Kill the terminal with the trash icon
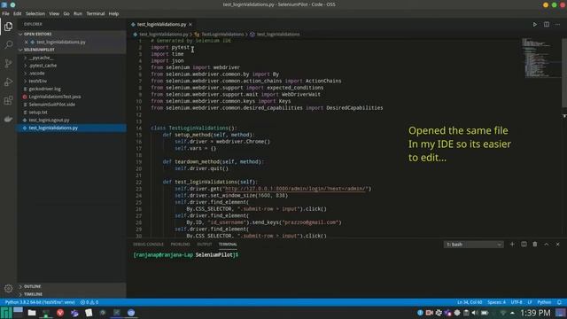Screen dimensions: 567x319 click(535, 245)
